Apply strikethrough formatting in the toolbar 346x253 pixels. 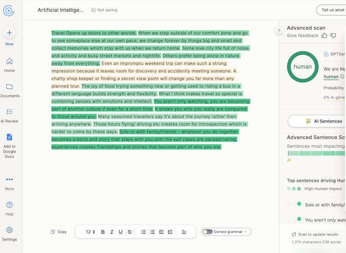click(130, 232)
